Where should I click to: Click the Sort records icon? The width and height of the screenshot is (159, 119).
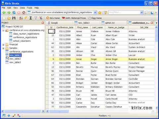tap(21, 18)
